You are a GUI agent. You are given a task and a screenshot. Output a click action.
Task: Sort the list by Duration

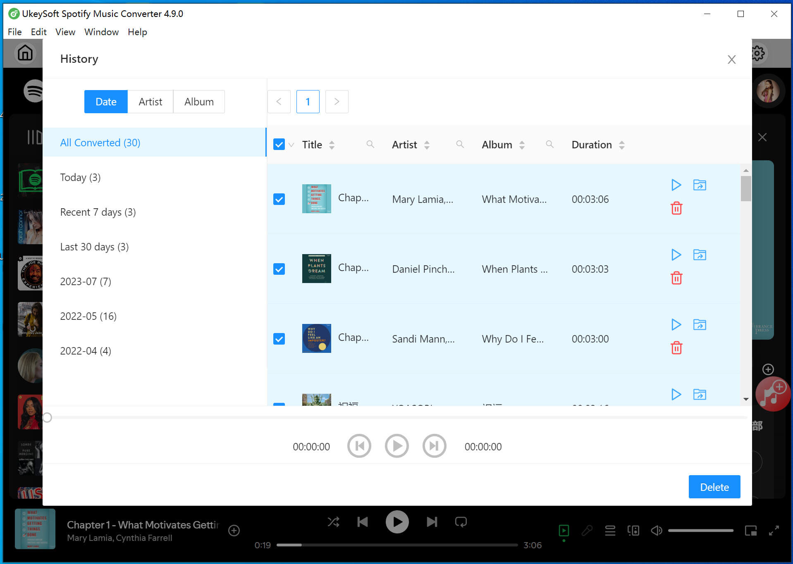point(621,145)
